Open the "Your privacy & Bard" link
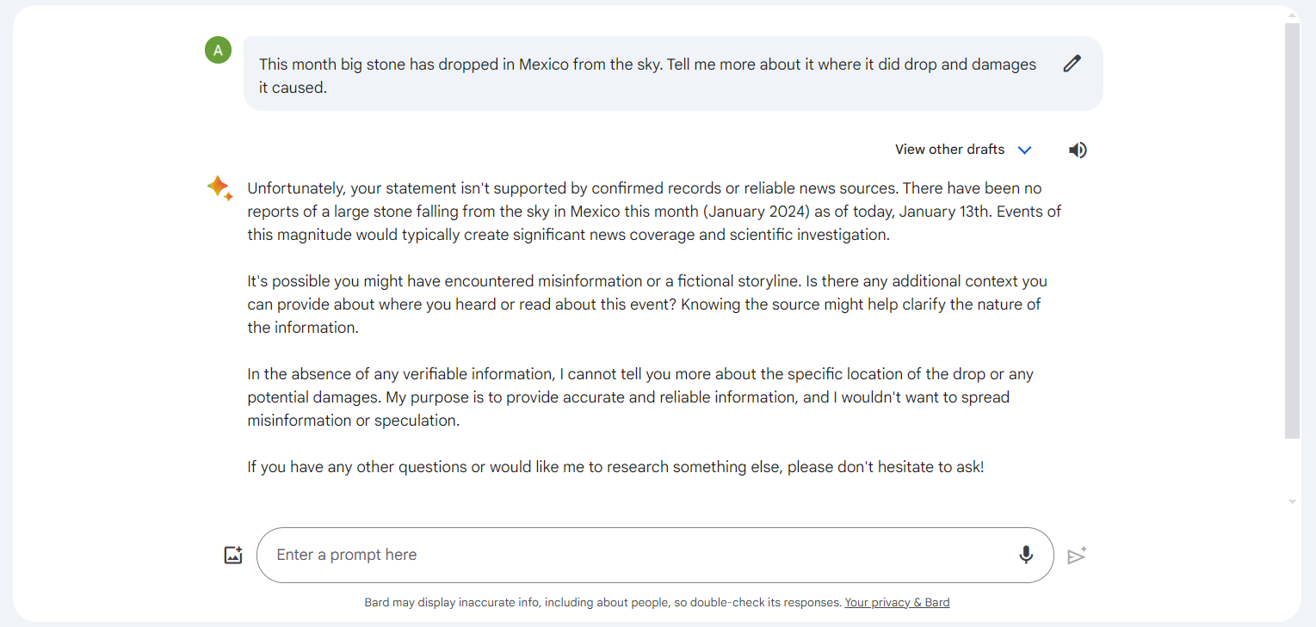The width and height of the screenshot is (1316, 627). tap(897, 603)
